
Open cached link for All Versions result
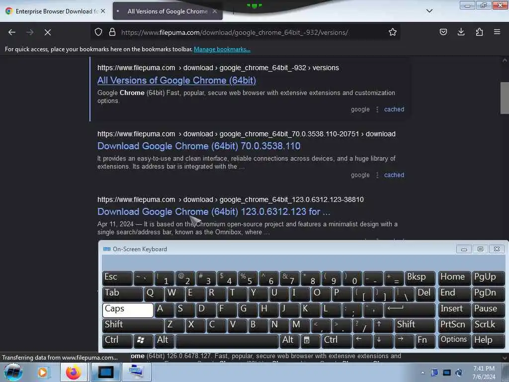394,109
